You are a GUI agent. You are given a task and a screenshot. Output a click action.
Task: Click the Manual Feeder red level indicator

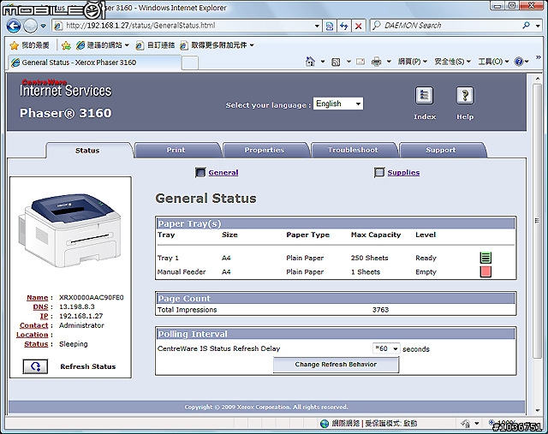coord(485,272)
